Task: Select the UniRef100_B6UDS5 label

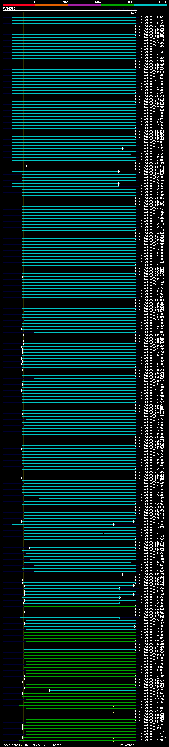Action: (152, 361)
